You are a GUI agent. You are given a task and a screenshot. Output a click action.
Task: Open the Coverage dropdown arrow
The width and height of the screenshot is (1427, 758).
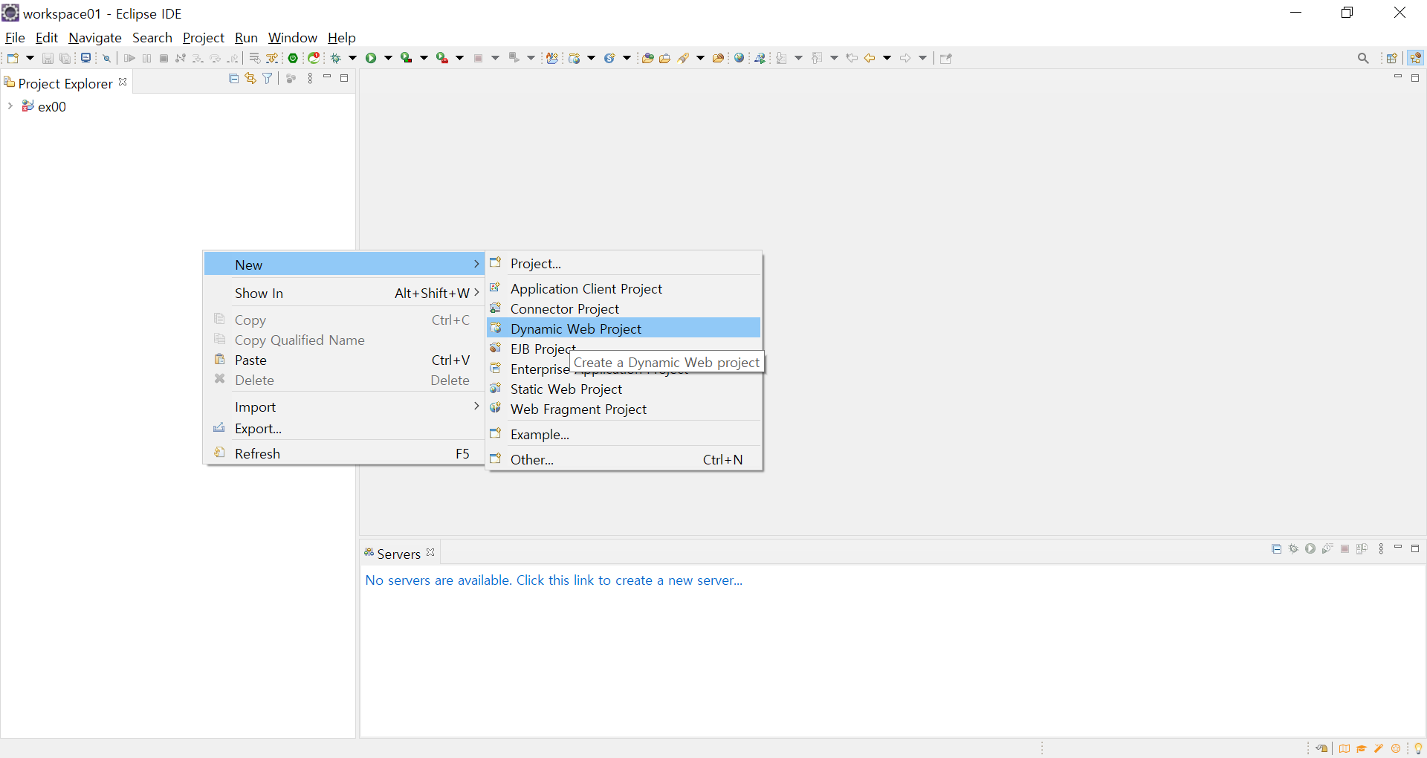[424, 58]
